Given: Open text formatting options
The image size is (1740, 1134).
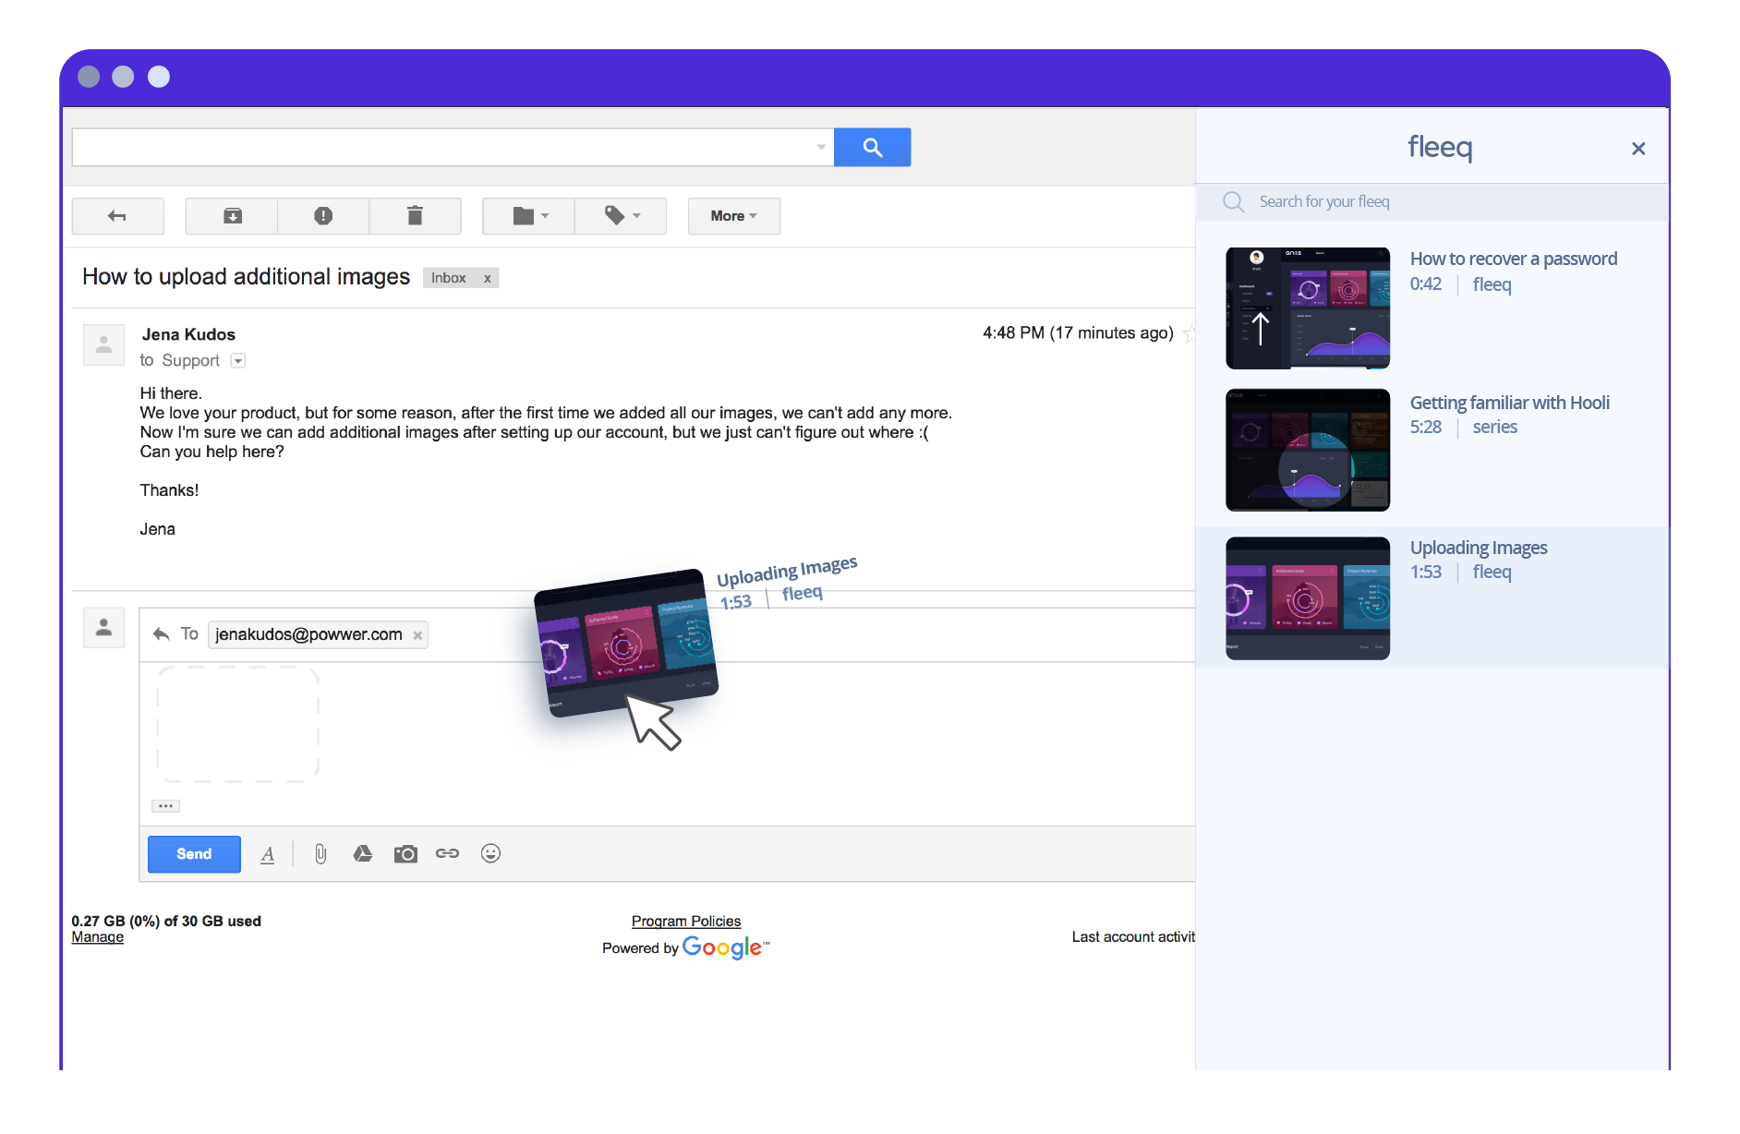Looking at the screenshot, I should pyautogui.click(x=268, y=854).
